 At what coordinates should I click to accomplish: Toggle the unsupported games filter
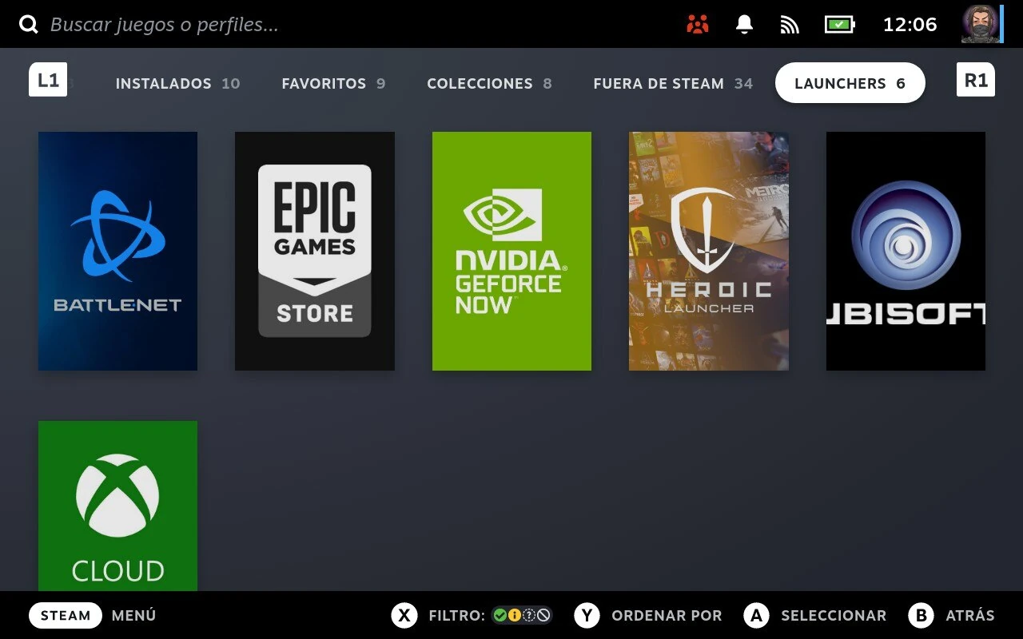click(542, 615)
